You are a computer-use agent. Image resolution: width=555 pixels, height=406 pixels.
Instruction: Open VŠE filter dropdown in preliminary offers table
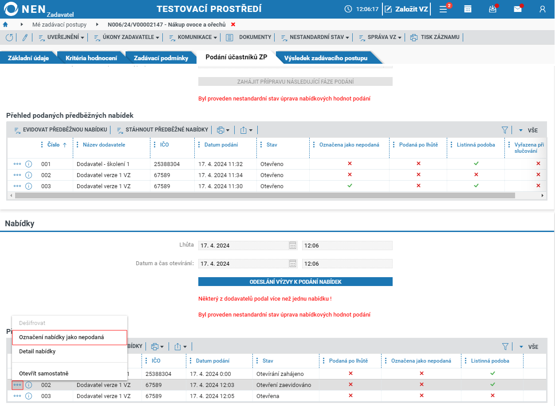click(x=528, y=130)
